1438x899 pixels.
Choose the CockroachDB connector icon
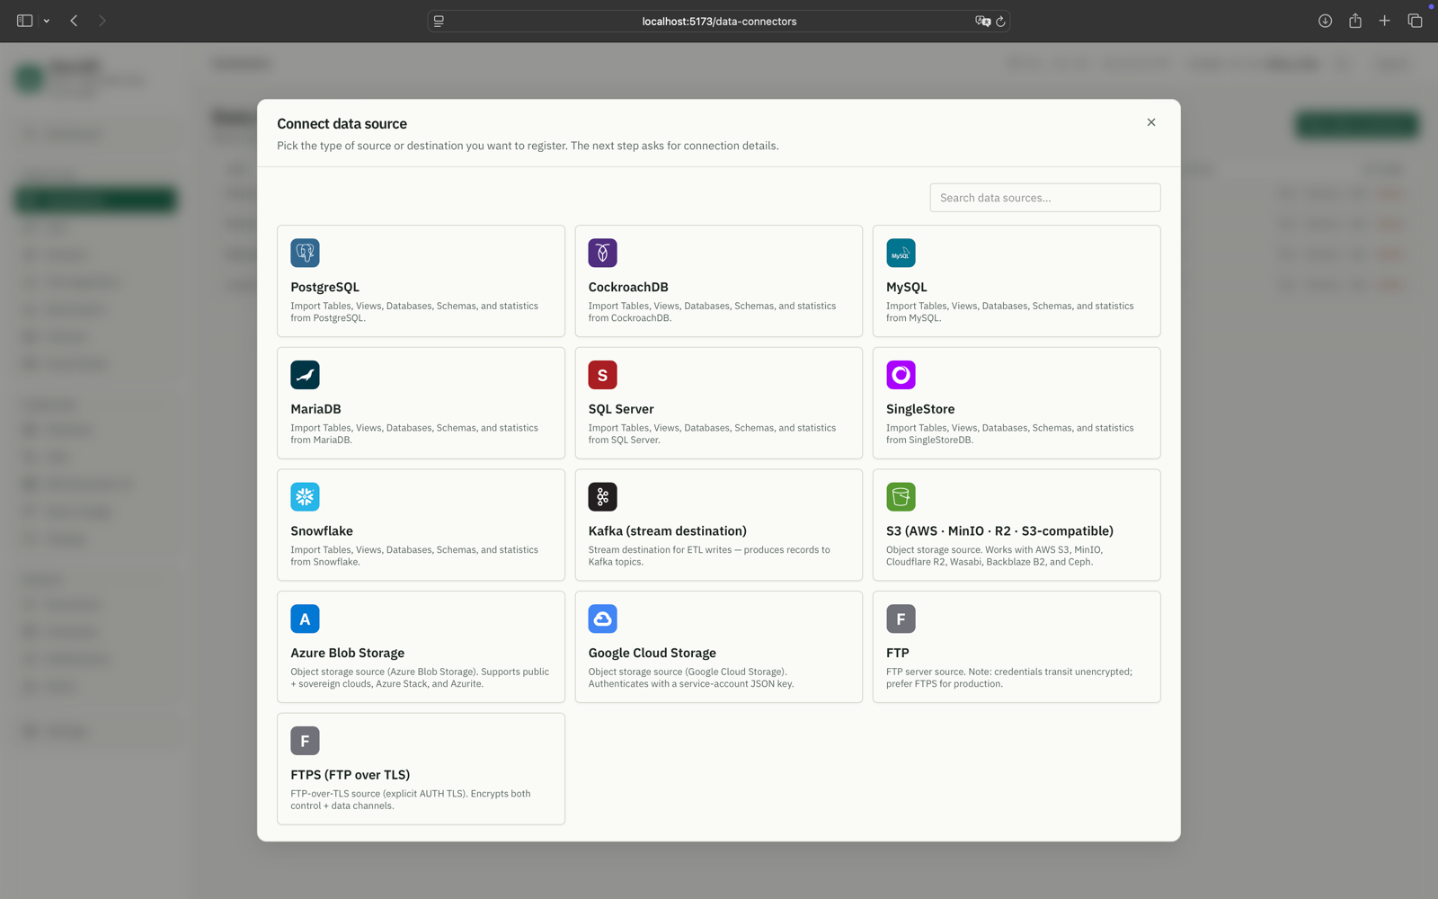[602, 253]
